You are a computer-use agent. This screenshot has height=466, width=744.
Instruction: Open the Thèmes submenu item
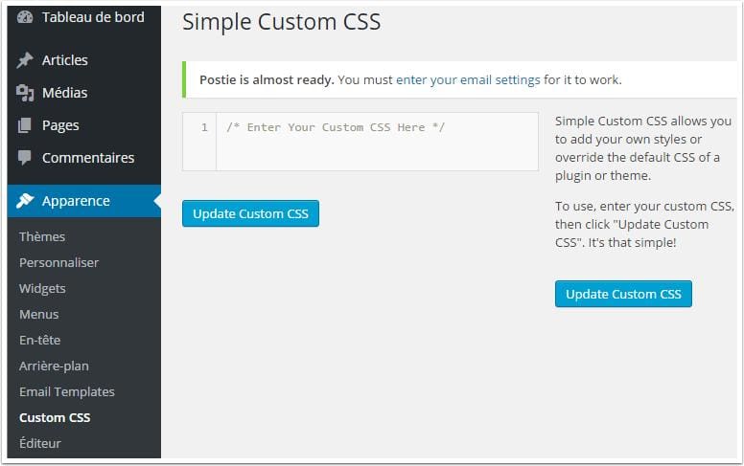click(42, 236)
